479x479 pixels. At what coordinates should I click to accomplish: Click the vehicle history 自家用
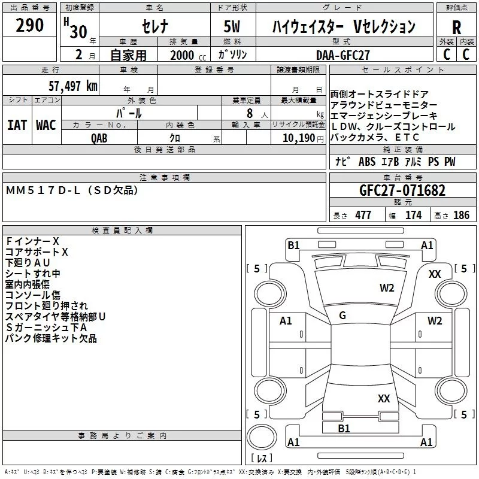click(x=129, y=55)
